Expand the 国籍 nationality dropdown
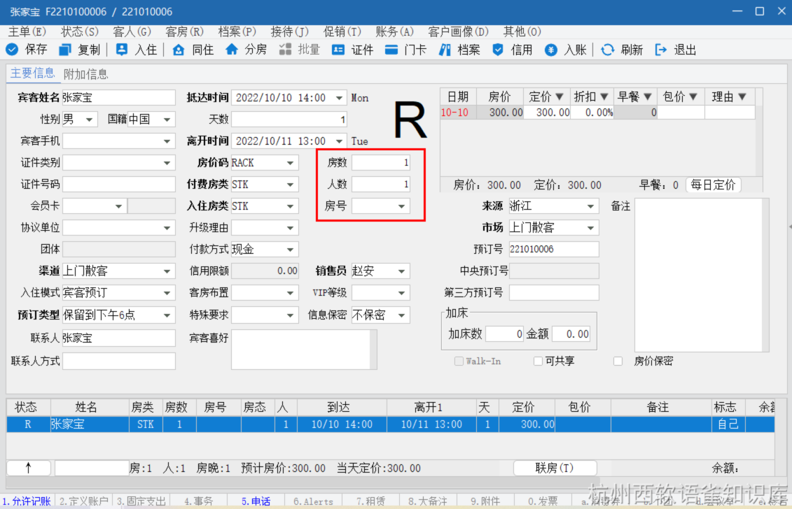 point(167,120)
